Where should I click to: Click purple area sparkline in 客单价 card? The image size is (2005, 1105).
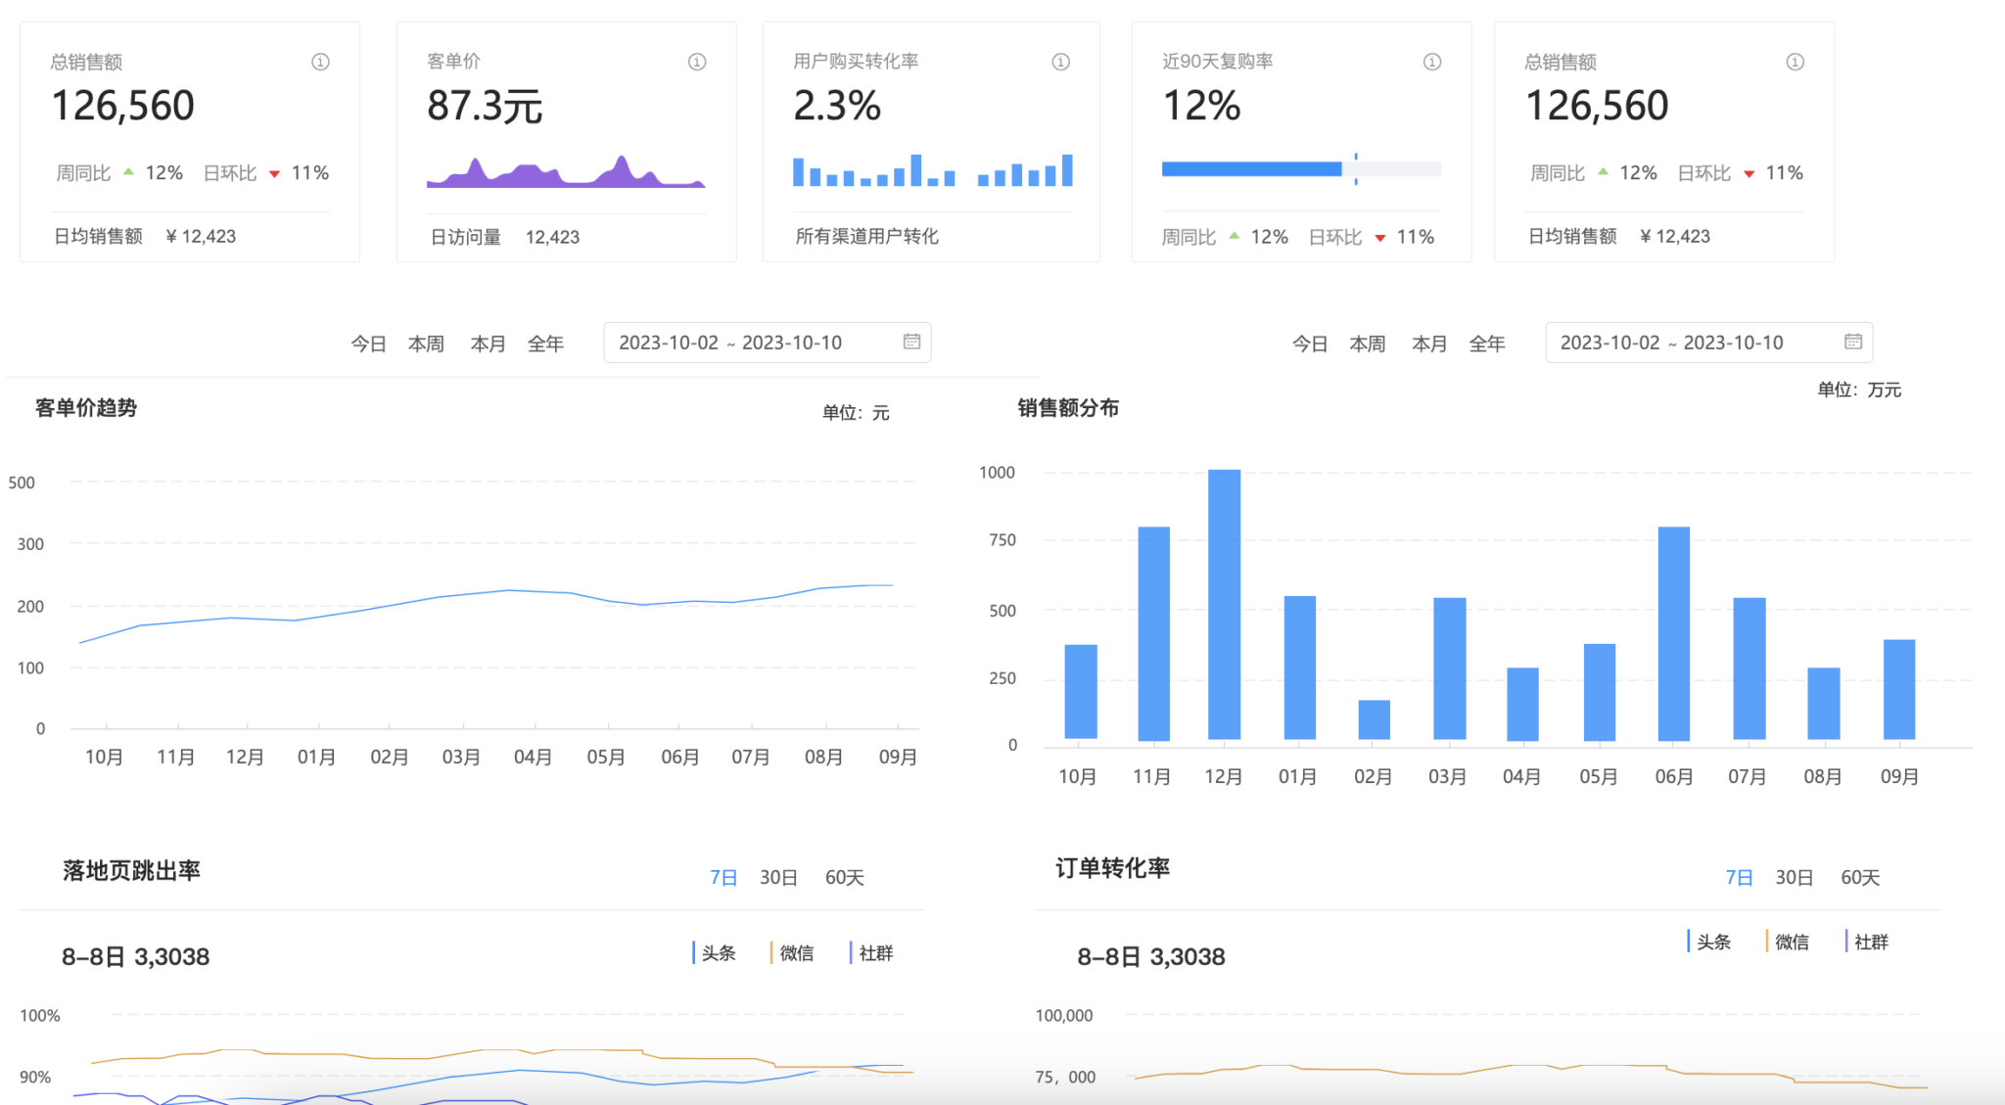pos(566,171)
